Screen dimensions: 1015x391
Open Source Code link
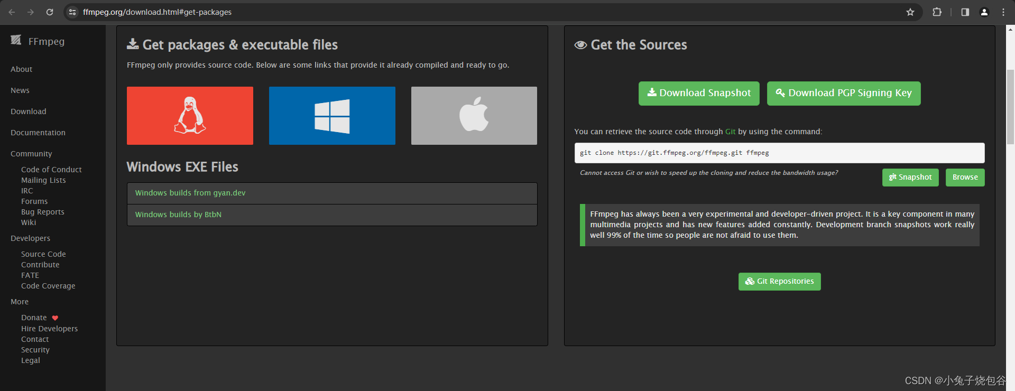[x=43, y=254]
